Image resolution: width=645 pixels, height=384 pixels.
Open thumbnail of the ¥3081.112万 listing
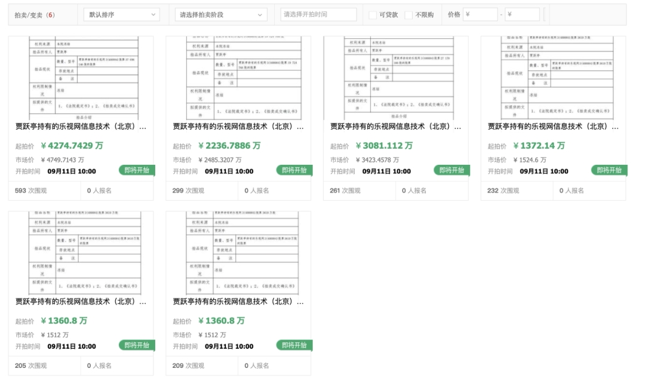(396, 78)
